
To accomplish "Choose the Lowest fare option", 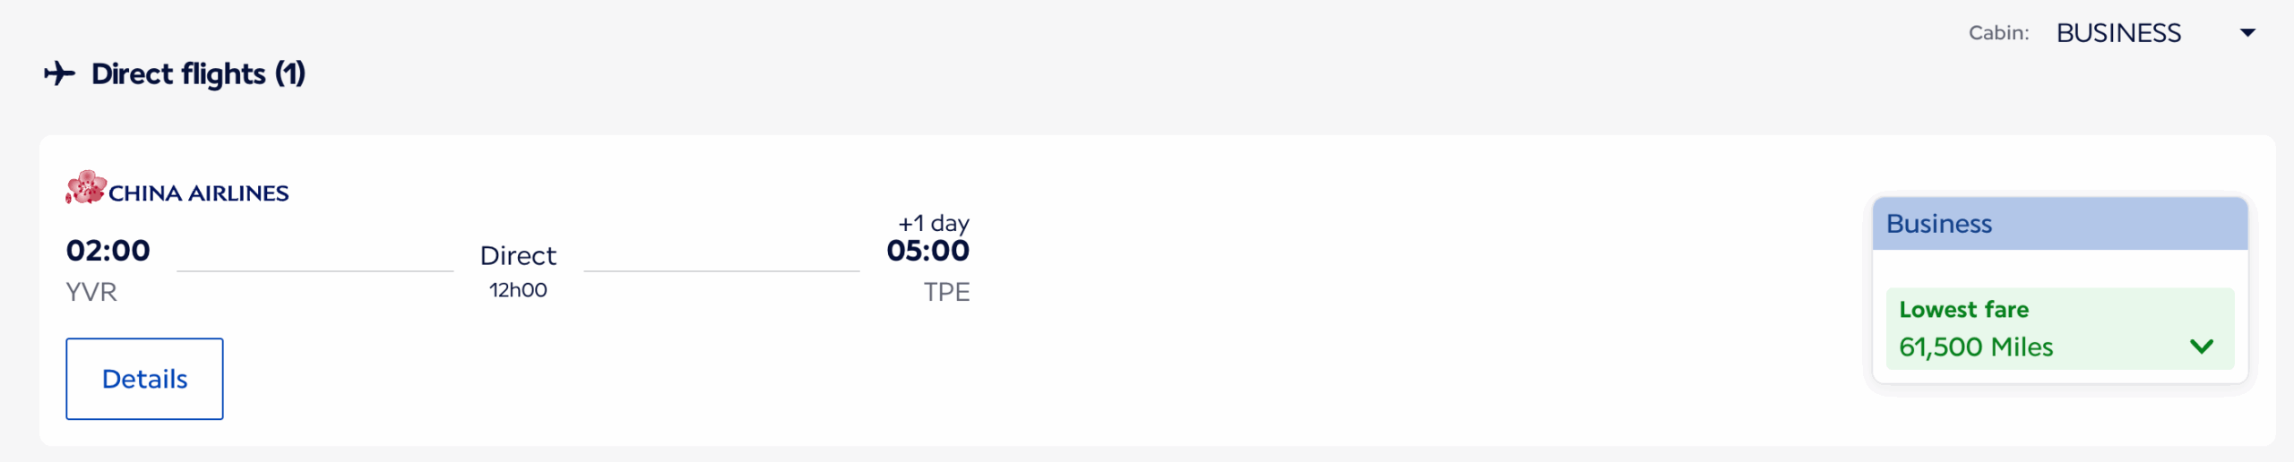I will pos(1963,310).
